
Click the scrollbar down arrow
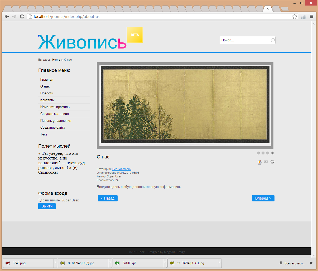(314, 255)
